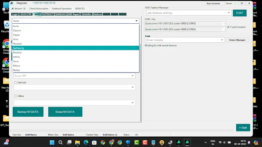Open Check Activation menu
Image resolution: width=262 pixels, height=147 pixels.
click(39, 9)
